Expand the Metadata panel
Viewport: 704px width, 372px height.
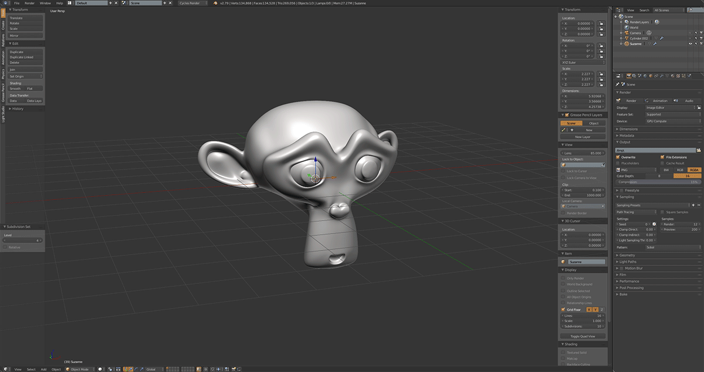(627, 136)
